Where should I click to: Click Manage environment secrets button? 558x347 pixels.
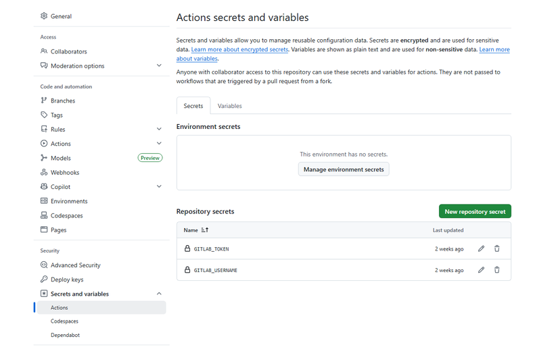(x=344, y=169)
